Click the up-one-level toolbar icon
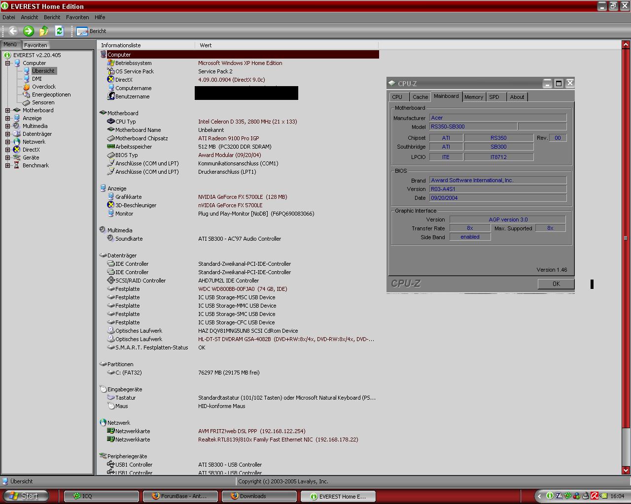This screenshot has height=504, width=631. (44, 31)
